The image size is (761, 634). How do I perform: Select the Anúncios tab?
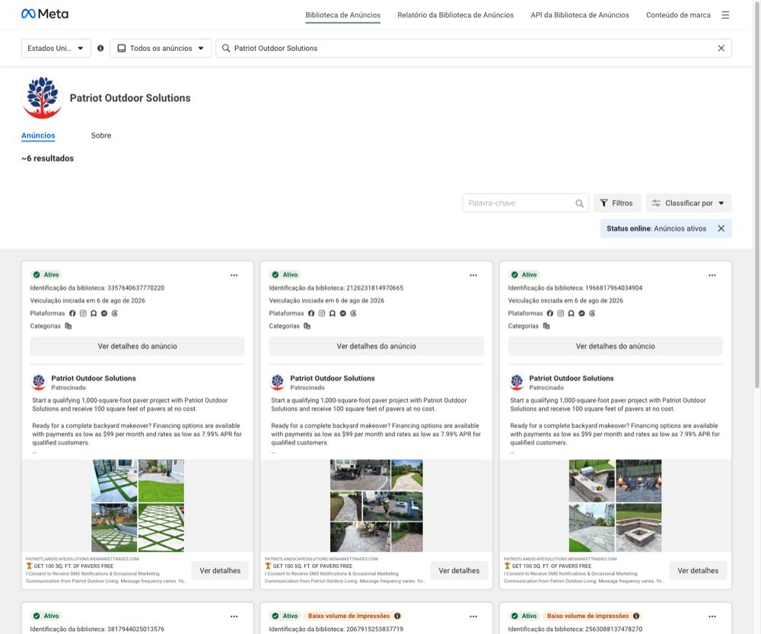pos(38,135)
